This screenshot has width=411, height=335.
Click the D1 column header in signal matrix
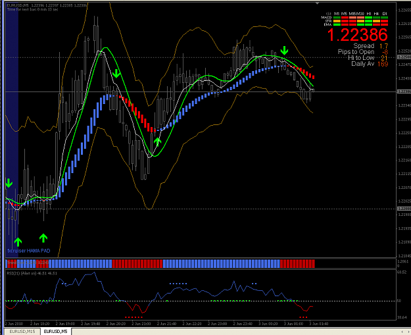click(385, 14)
